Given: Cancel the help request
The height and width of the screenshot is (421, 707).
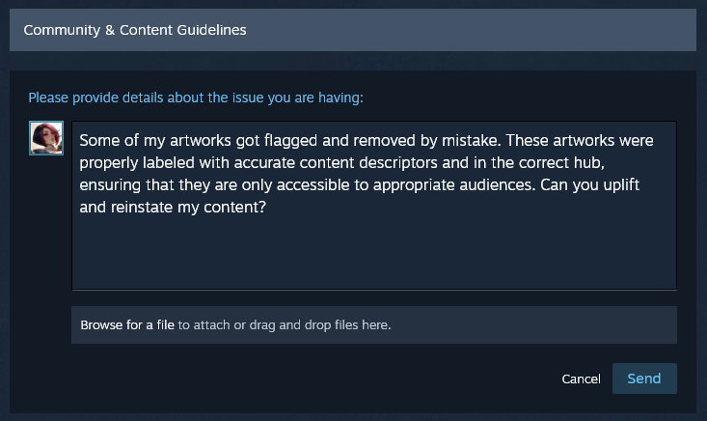Looking at the screenshot, I should [x=581, y=379].
